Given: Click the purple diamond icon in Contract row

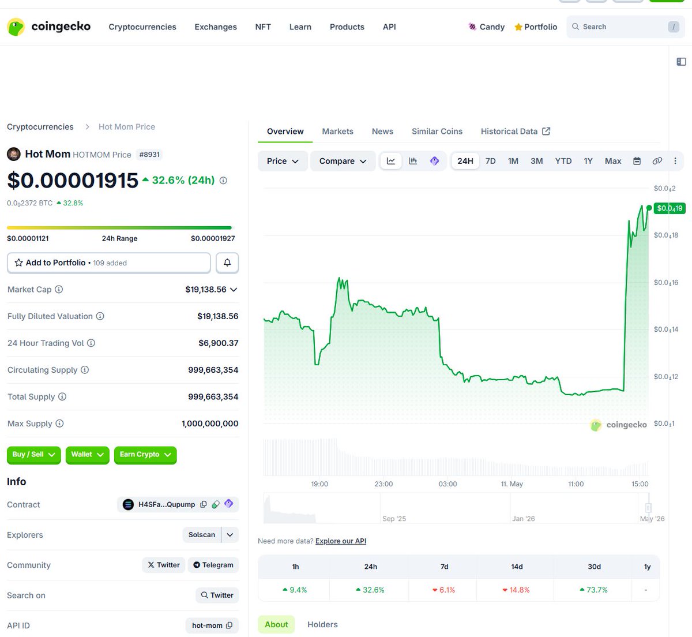Looking at the screenshot, I should 228,504.
